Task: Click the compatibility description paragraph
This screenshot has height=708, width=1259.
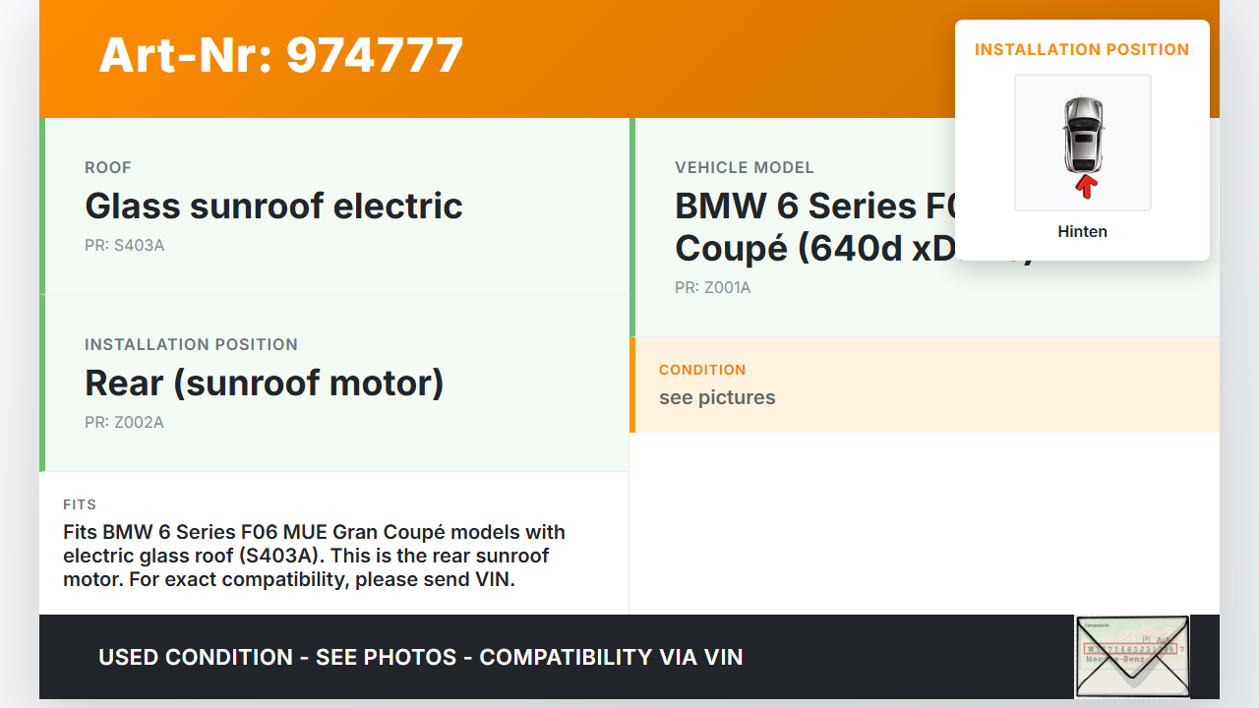Action: [x=314, y=556]
